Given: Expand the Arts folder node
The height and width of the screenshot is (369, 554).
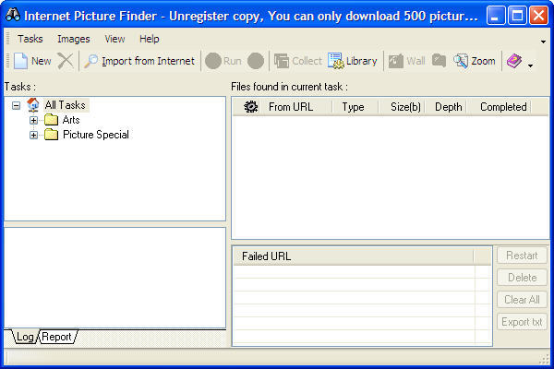Looking at the screenshot, I should pos(33,120).
